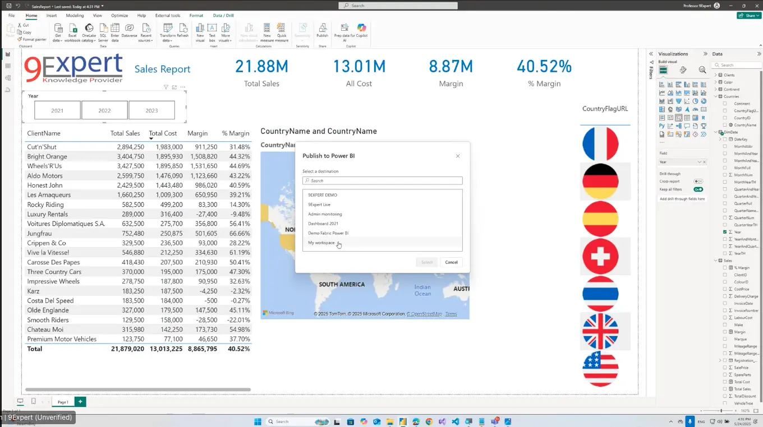Collapse the DimDate table
The image size is (763, 427).
pyautogui.click(x=715, y=132)
